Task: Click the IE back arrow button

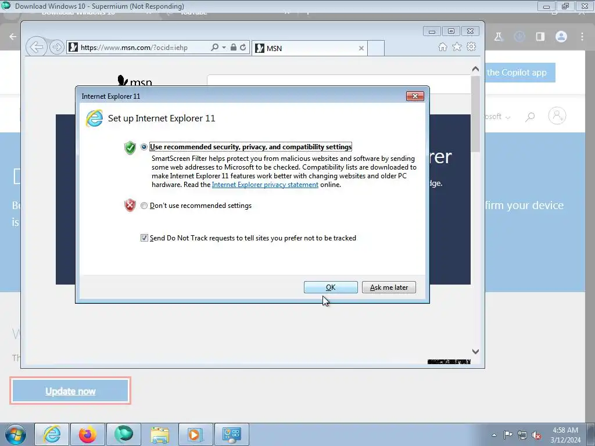Action: tap(37, 48)
